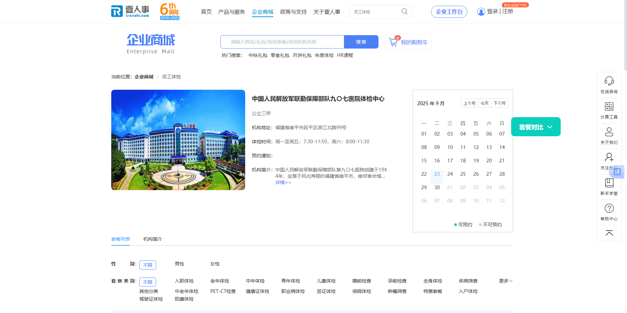
Task: Filter by PET-CT检查 category
Action: 223,292
